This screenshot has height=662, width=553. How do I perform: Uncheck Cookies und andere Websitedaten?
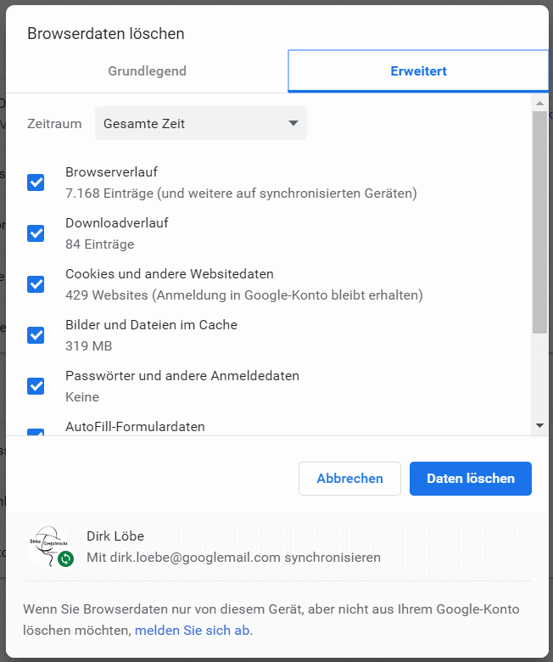36,284
